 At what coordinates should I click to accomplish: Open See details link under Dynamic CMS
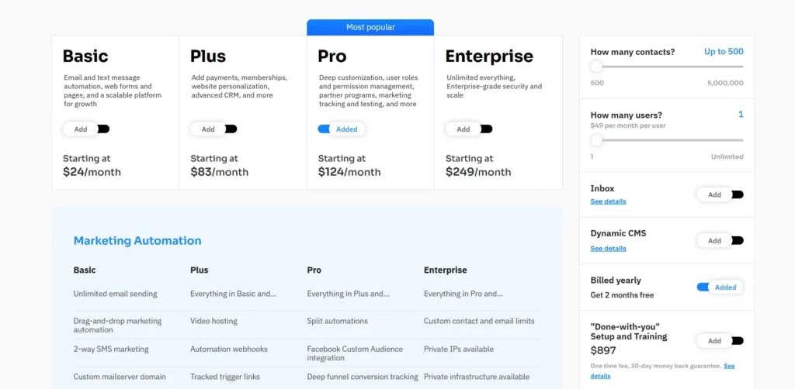(609, 249)
